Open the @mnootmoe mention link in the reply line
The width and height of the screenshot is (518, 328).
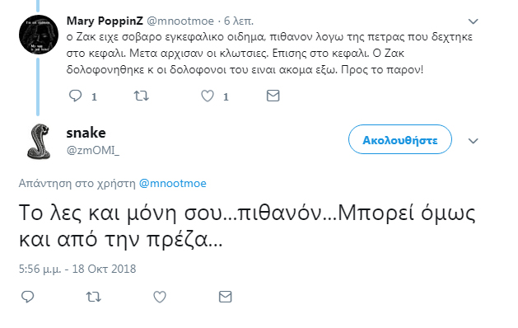pos(173,183)
